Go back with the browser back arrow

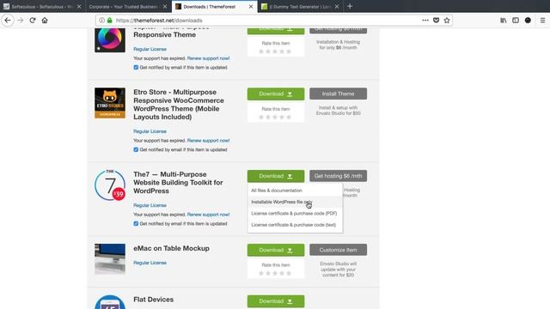point(8,21)
